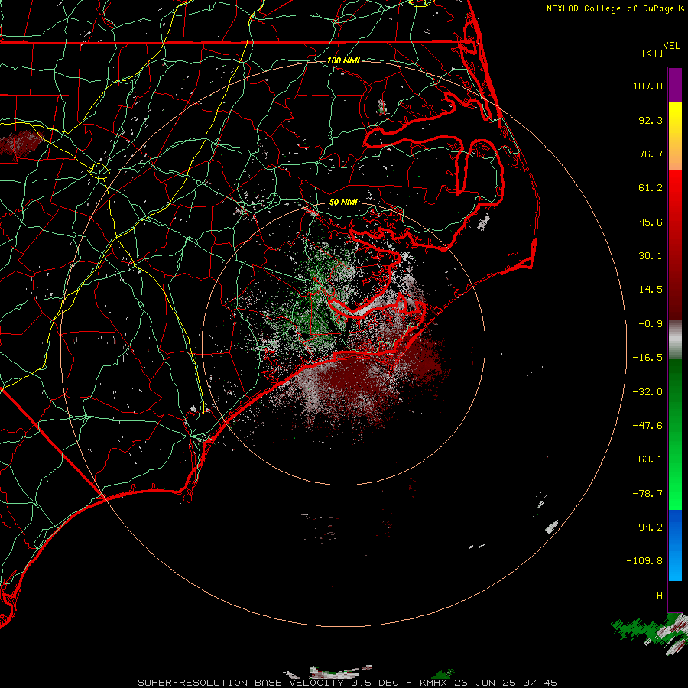
Task: Click the -0.9 scale label
Action: tap(651, 324)
